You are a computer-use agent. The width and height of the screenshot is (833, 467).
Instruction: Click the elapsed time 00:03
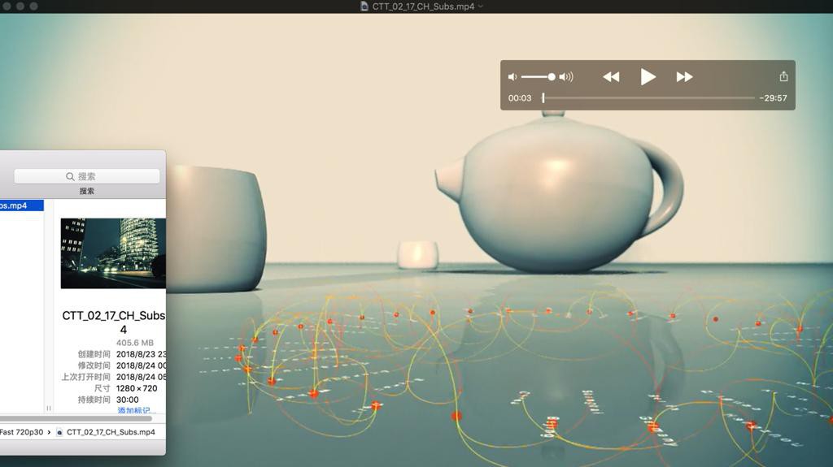[520, 98]
